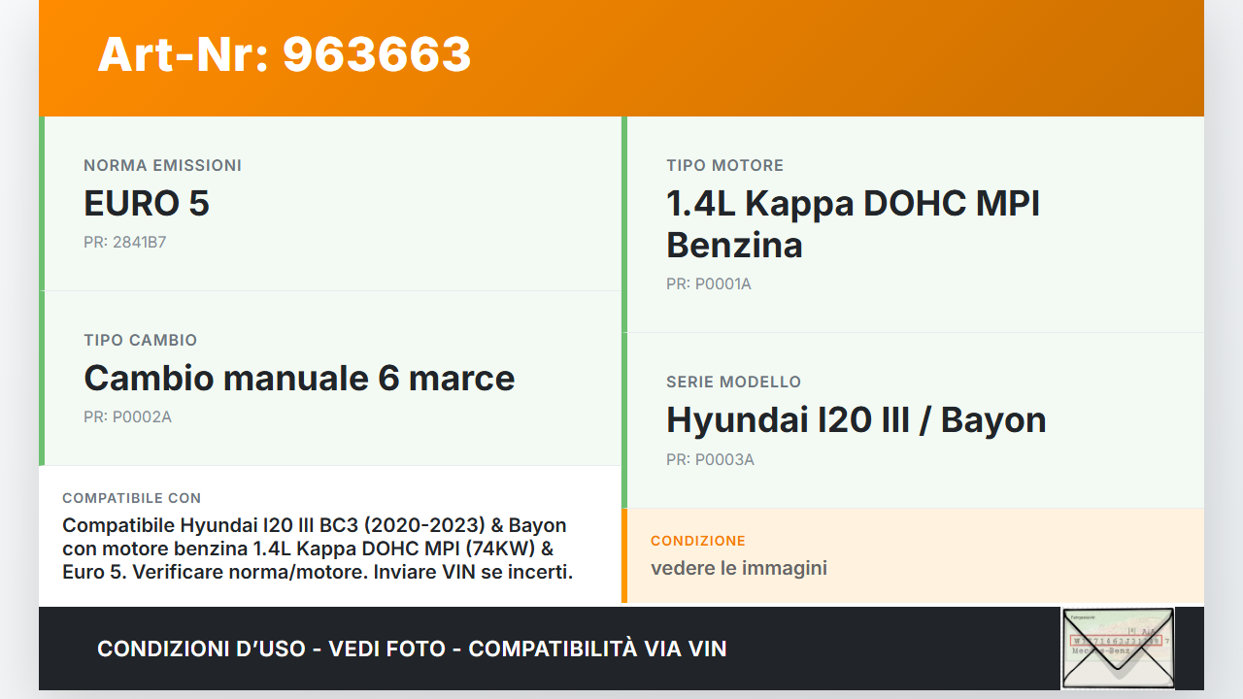Click the vedere le immagini text
Screen dimensions: 1243x699
click(x=738, y=568)
